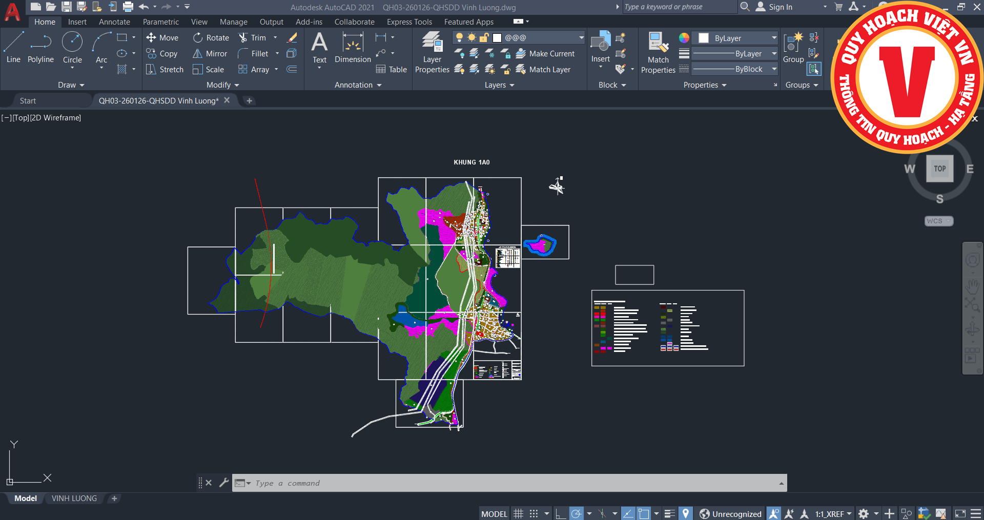Open the layer name dropdown
The width and height of the screenshot is (984, 520).
[581, 38]
